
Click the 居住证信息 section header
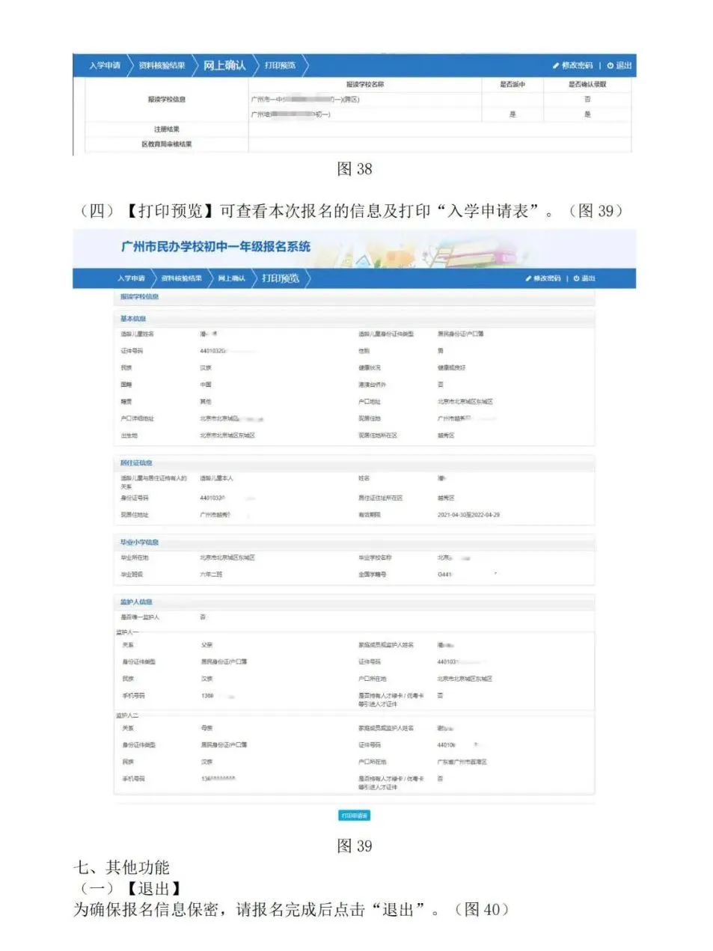(x=136, y=463)
